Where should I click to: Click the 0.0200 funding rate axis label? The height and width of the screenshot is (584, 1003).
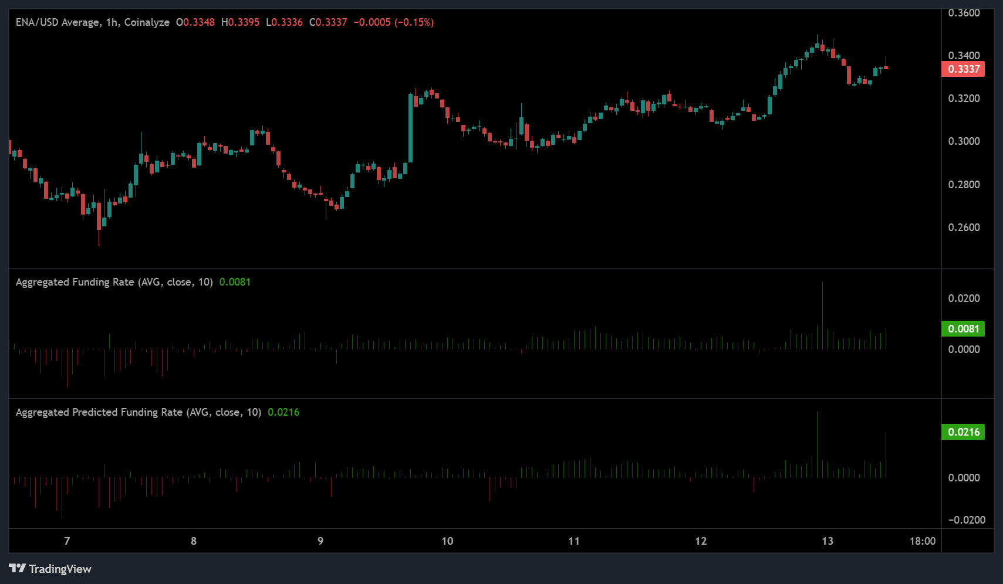pos(964,298)
